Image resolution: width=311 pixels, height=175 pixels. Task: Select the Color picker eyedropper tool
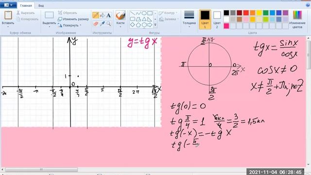[102, 24]
